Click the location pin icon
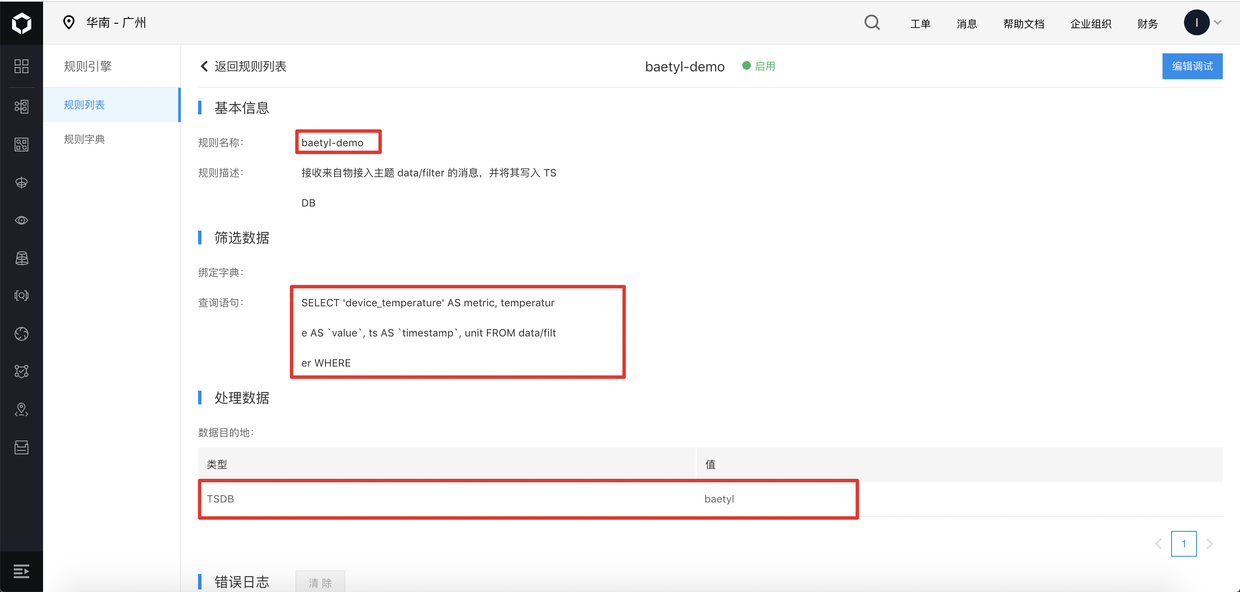This screenshot has width=1240, height=592. [x=69, y=23]
